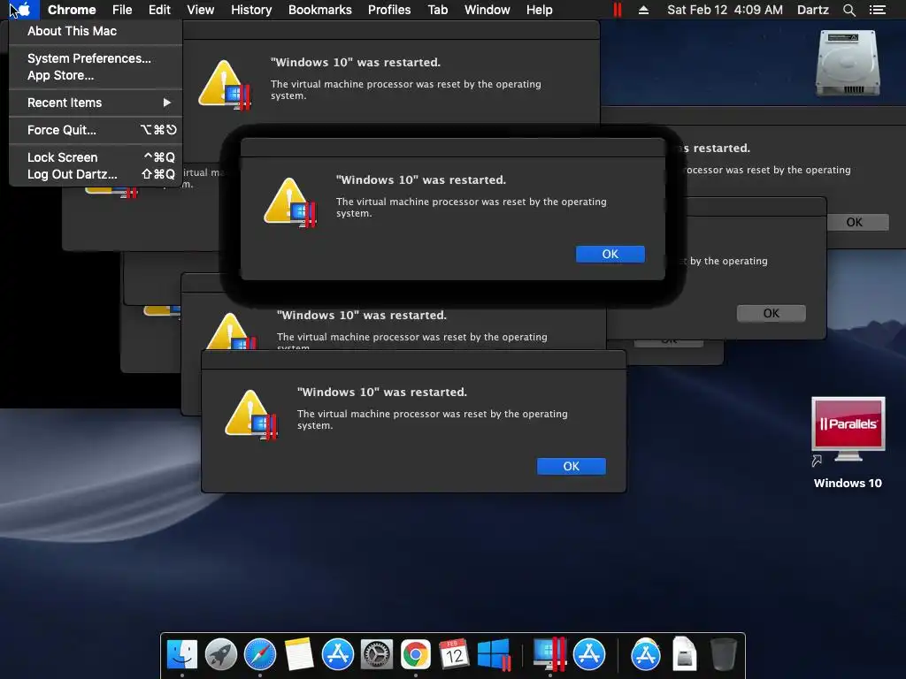Open Windows 10 VM icon in Dock
This screenshot has width=906, height=679.
tap(494, 655)
